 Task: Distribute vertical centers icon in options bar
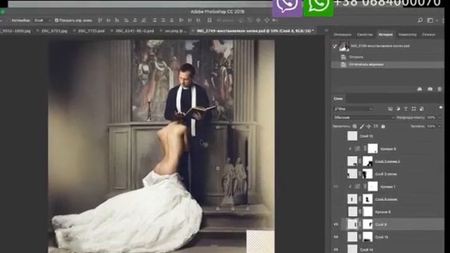pos(163,20)
